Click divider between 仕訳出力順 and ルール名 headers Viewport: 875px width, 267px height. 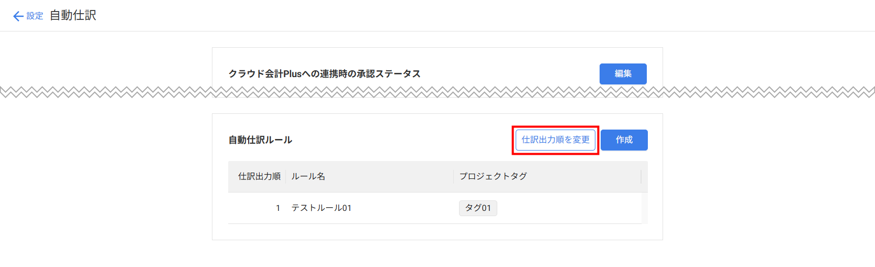(x=286, y=177)
